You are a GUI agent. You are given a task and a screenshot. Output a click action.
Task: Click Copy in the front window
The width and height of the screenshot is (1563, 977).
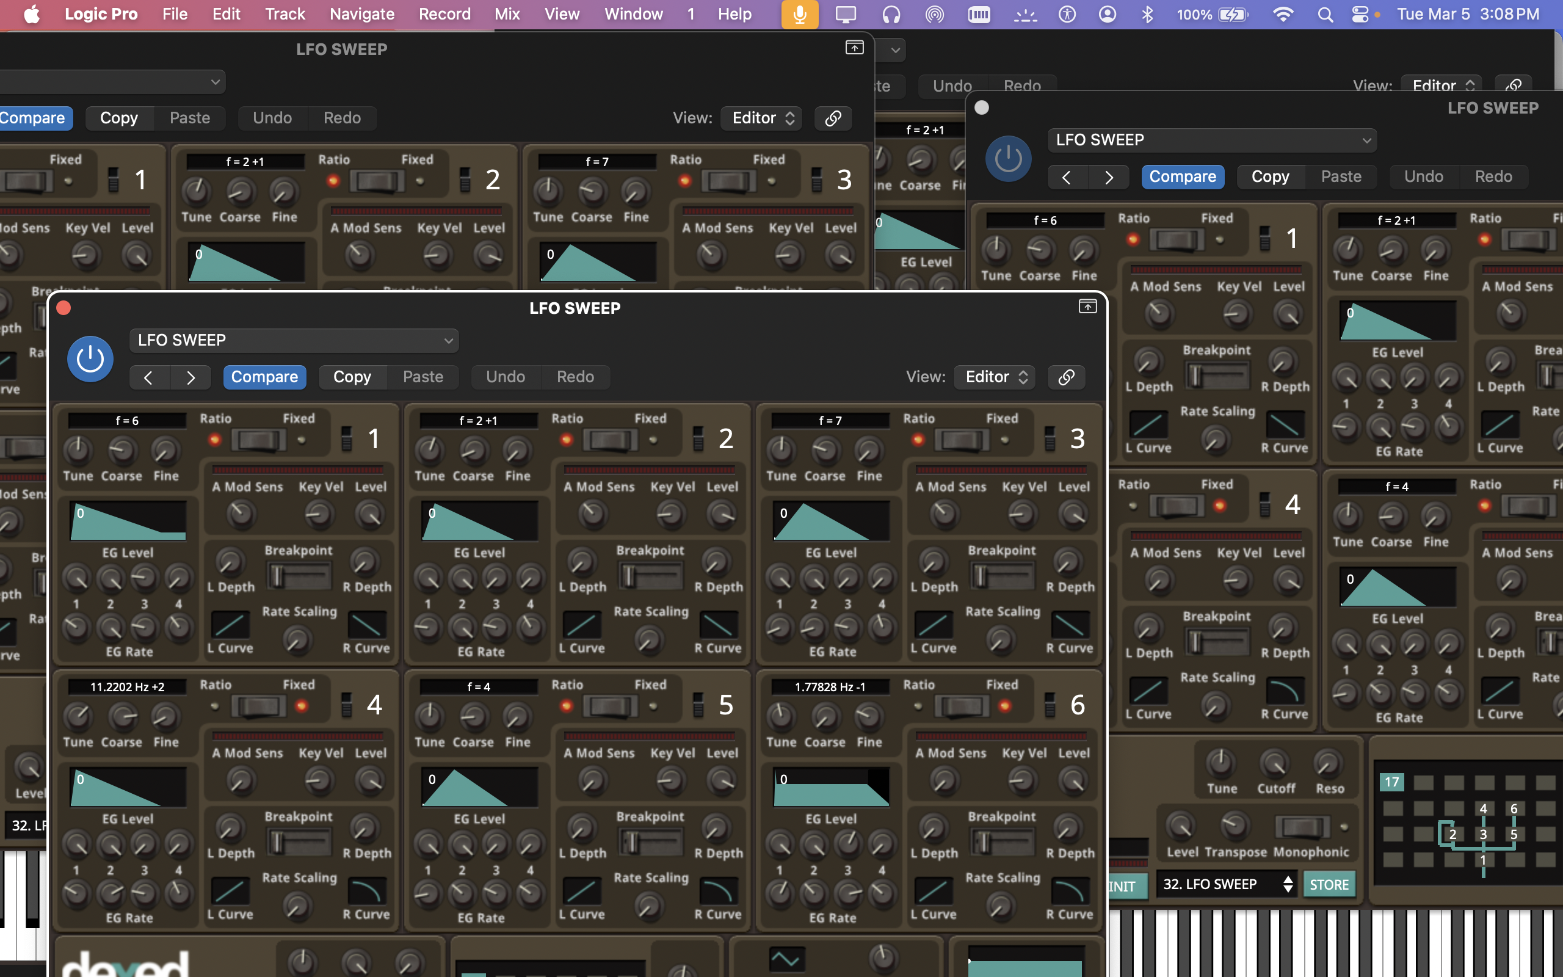[x=352, y=377]
